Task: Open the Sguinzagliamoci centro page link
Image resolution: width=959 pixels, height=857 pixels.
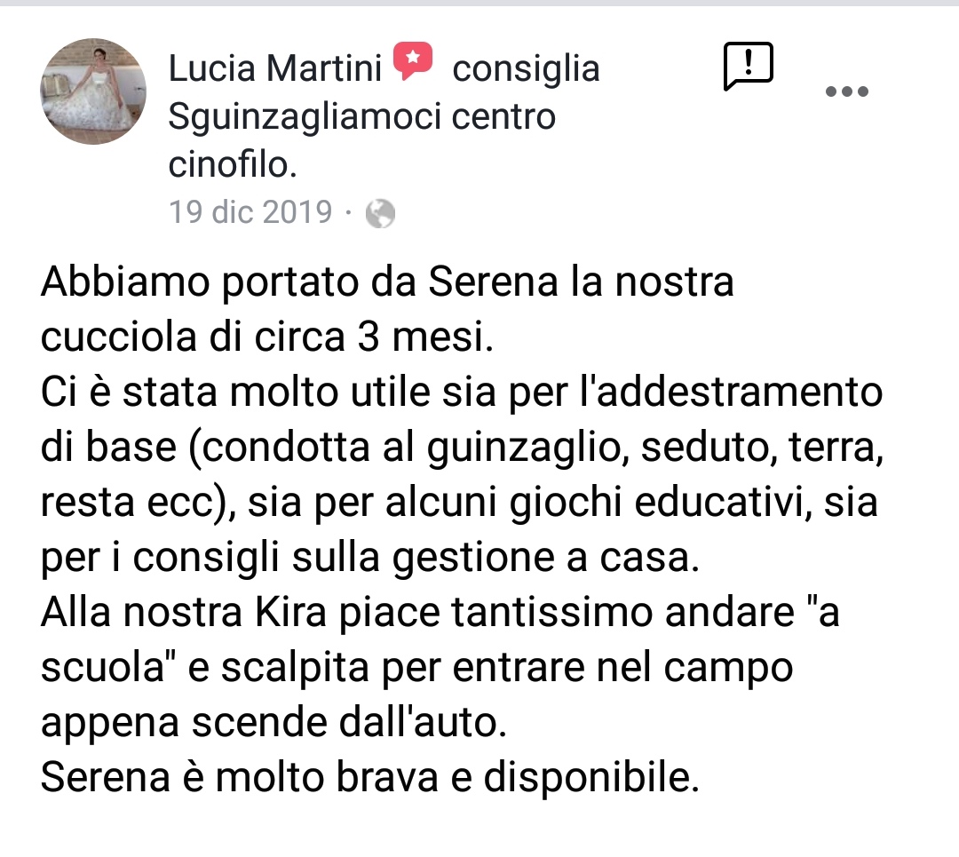Action: coord(361,116)
